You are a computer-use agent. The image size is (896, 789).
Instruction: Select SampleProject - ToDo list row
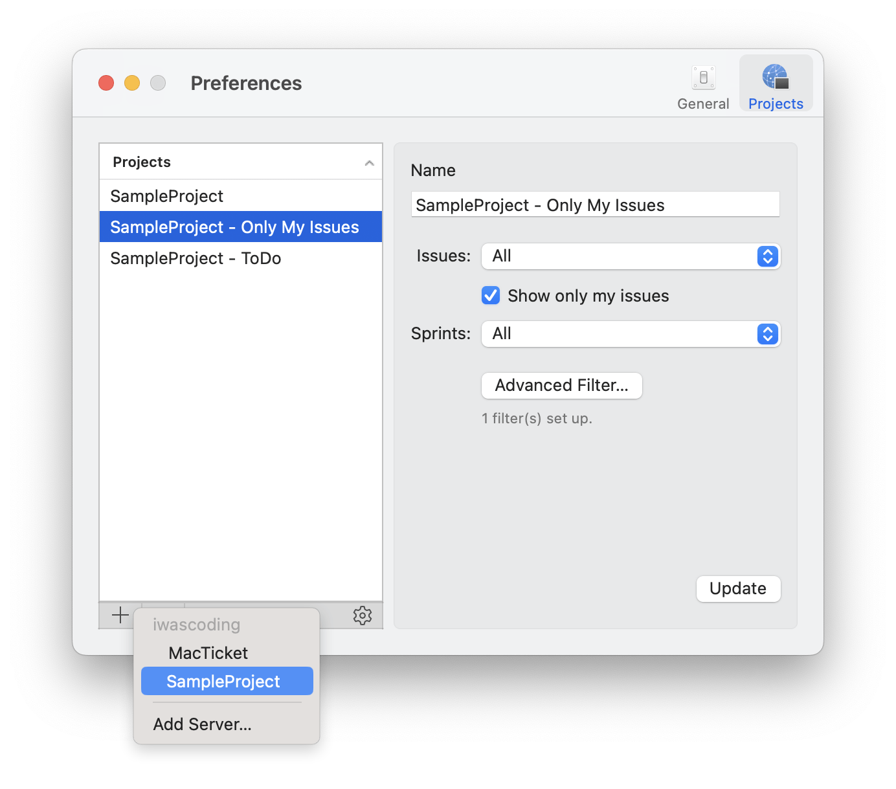[x=241, y=258]
